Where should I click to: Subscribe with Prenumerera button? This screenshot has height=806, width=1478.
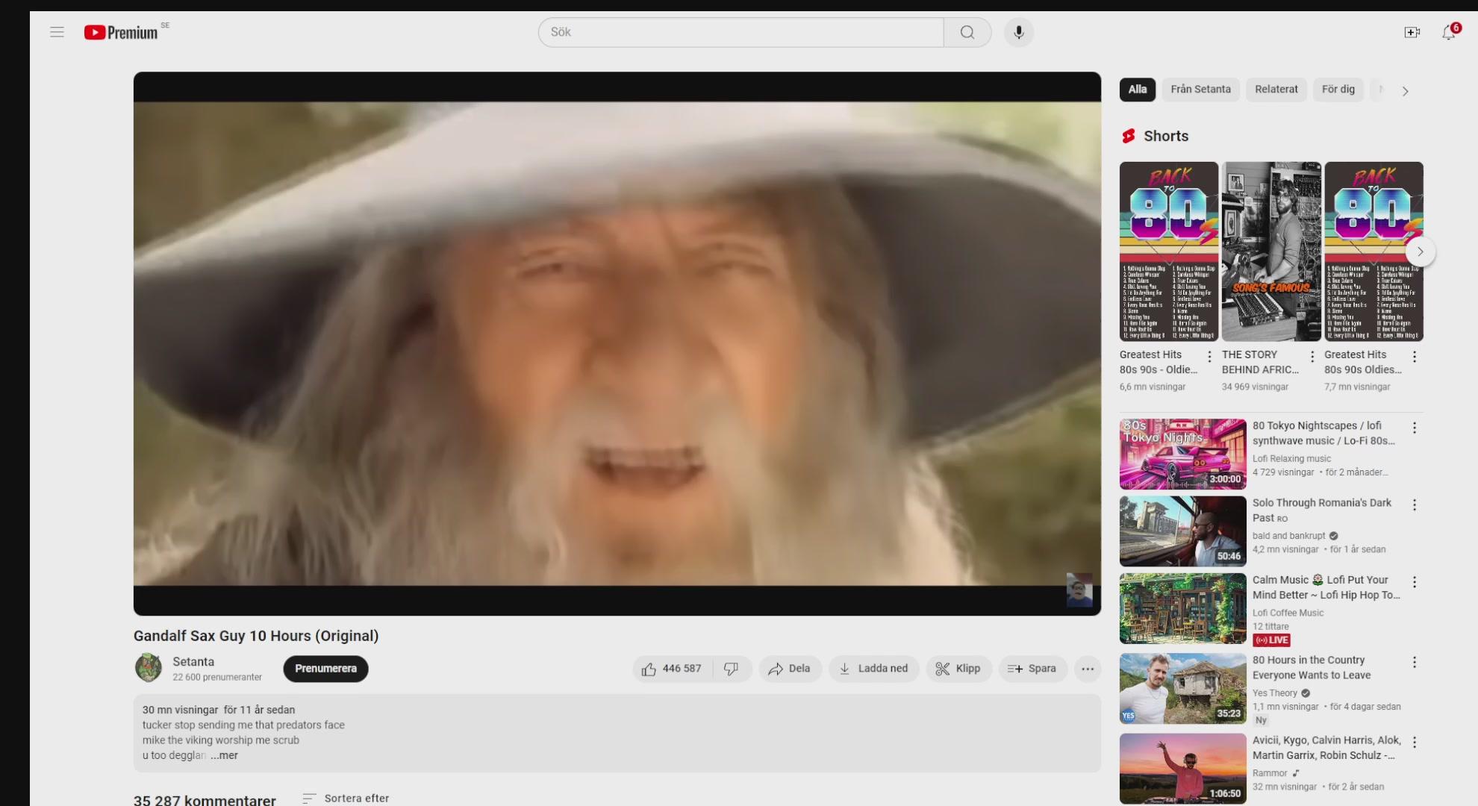point(325,669)
